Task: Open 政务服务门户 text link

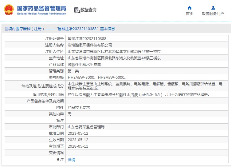Action: [x=213, y=14]
